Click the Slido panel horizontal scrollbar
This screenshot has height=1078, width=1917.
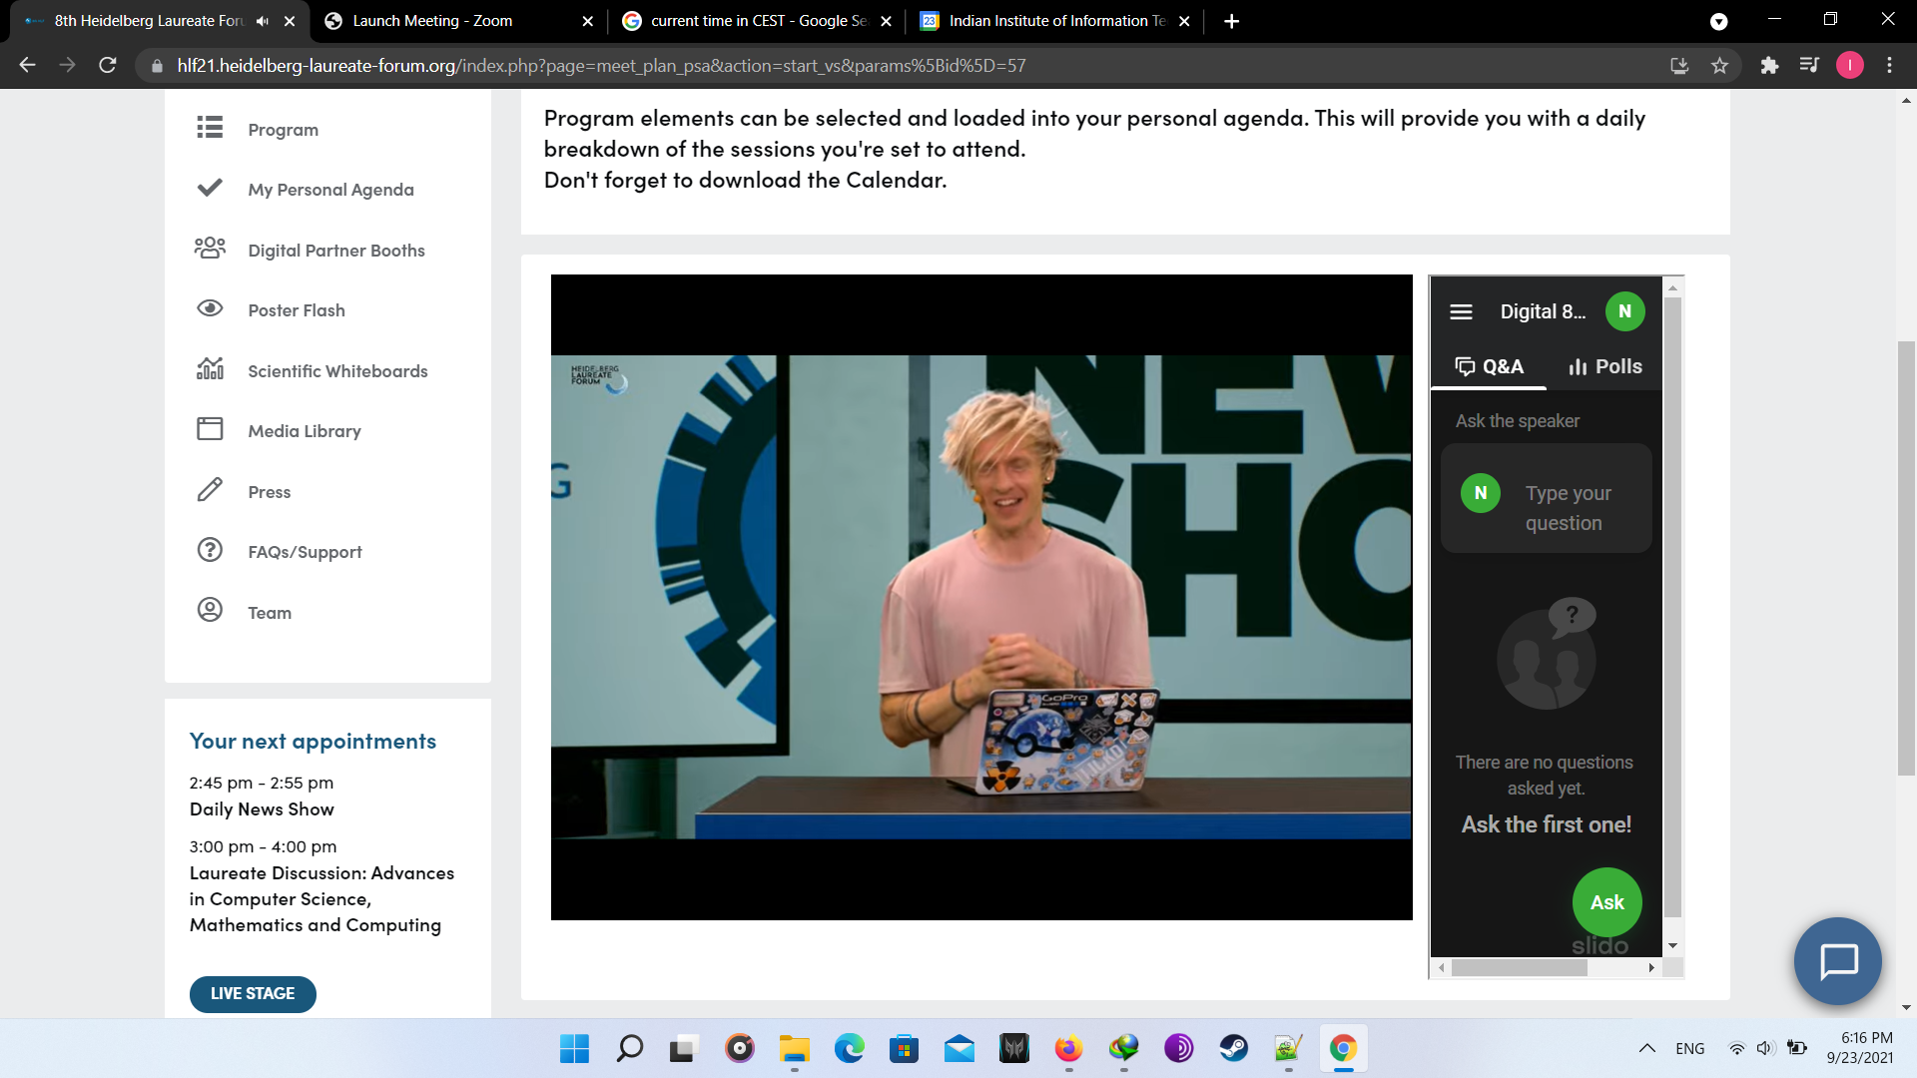pos(1519,968)
